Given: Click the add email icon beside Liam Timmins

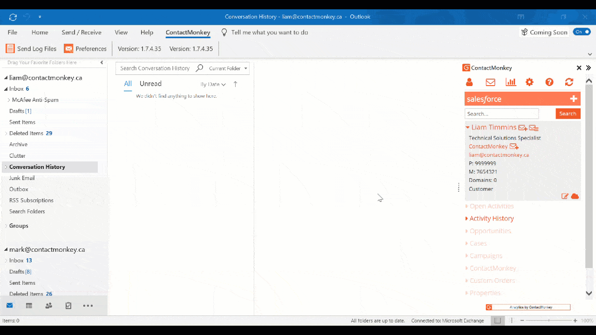Looking at the screenshot, I should click(522, 127).
